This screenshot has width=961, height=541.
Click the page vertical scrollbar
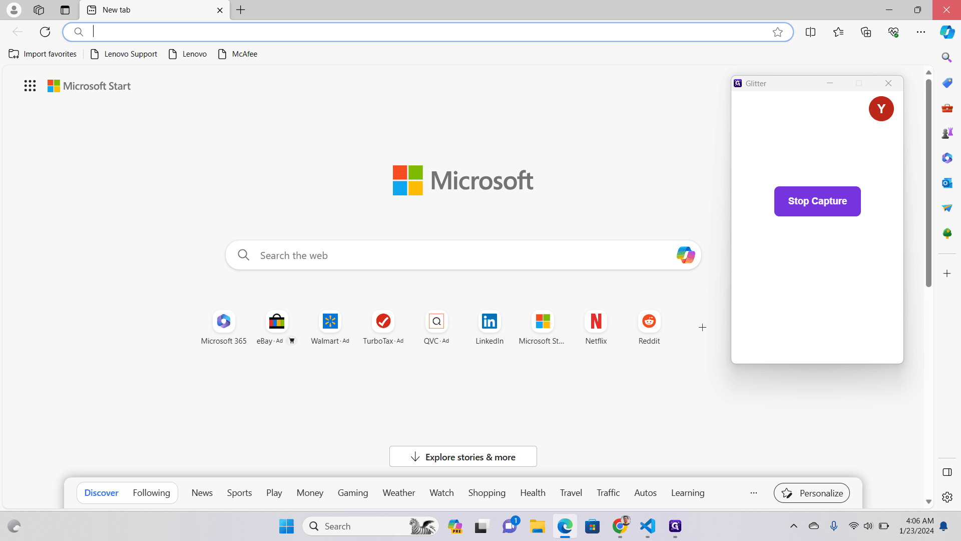coord(929,183)
